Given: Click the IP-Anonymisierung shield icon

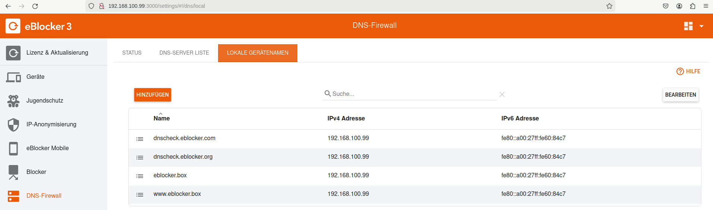Looking at the screenshot, I should click(13, 125).
